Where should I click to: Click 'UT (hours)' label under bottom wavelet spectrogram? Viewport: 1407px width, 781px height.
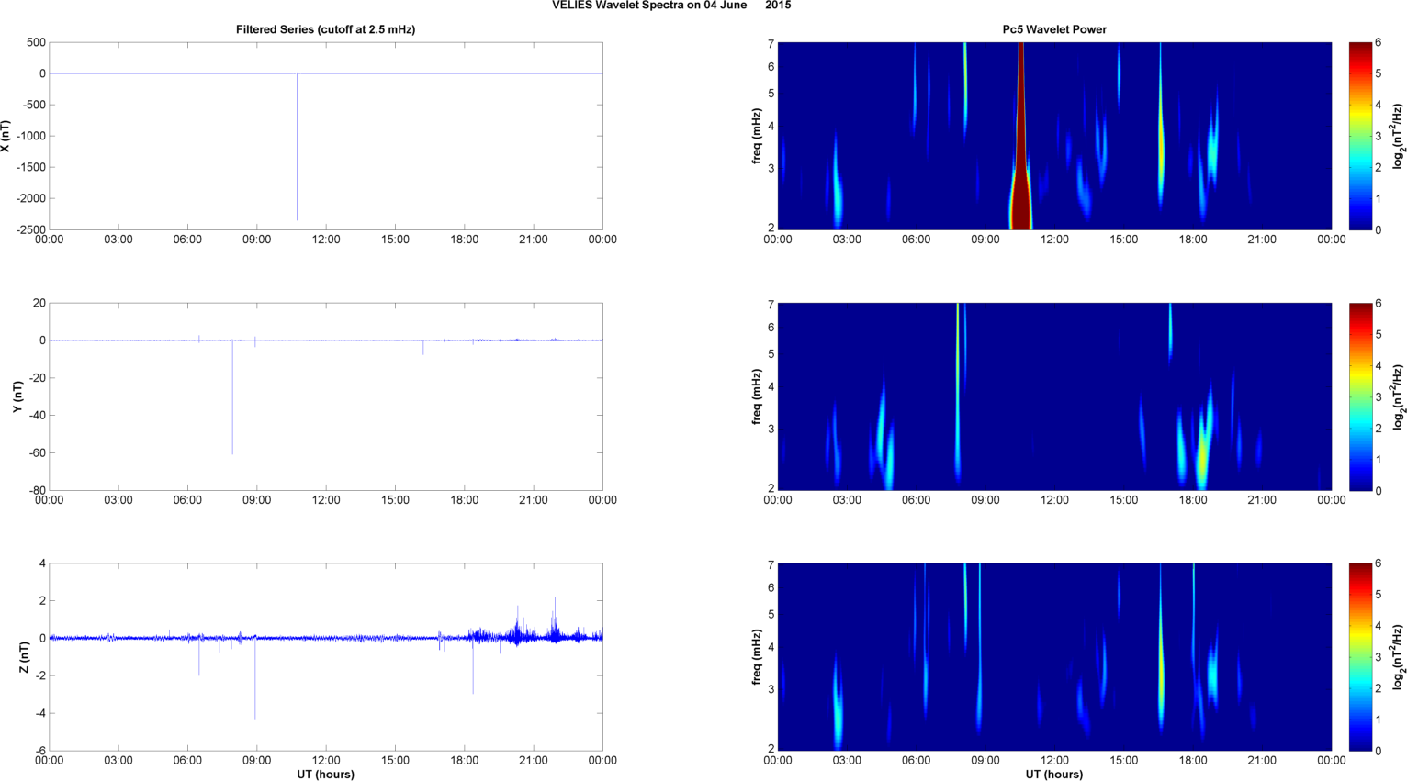pos(1054,775)
